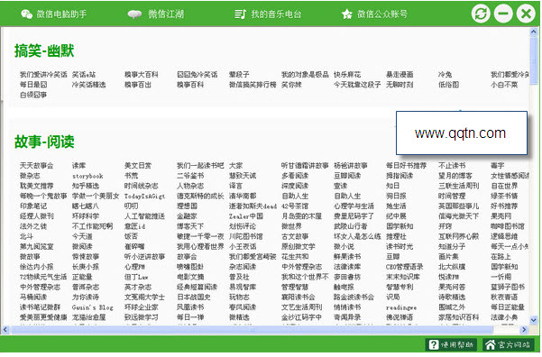Select 笑话e站 in the humor list

coord(84,75)
